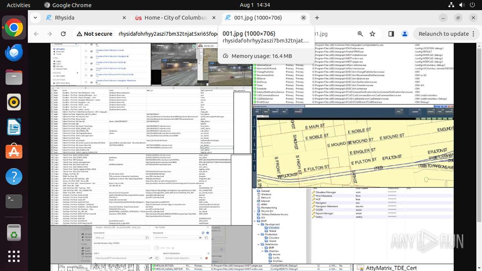Restore down the Chrome window
Screen dimensions: 482x271
point(458,18)
